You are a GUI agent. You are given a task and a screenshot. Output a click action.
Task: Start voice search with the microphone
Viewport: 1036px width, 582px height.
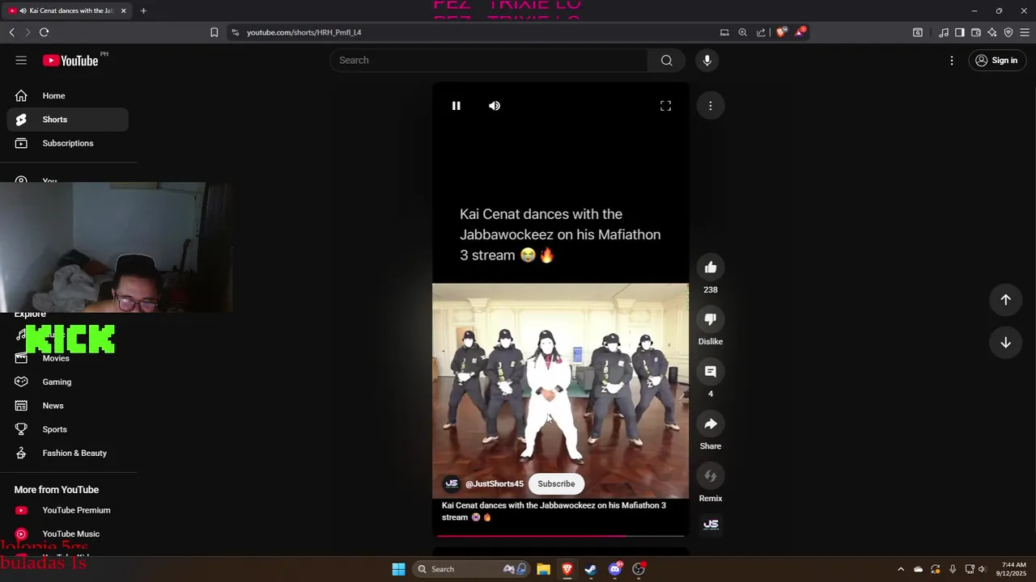point(707,60)
